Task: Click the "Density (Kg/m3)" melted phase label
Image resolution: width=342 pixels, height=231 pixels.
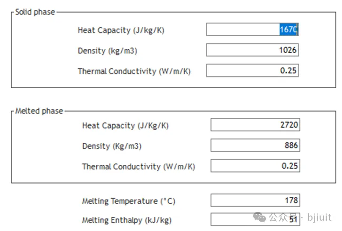Action: pos(111,146)
